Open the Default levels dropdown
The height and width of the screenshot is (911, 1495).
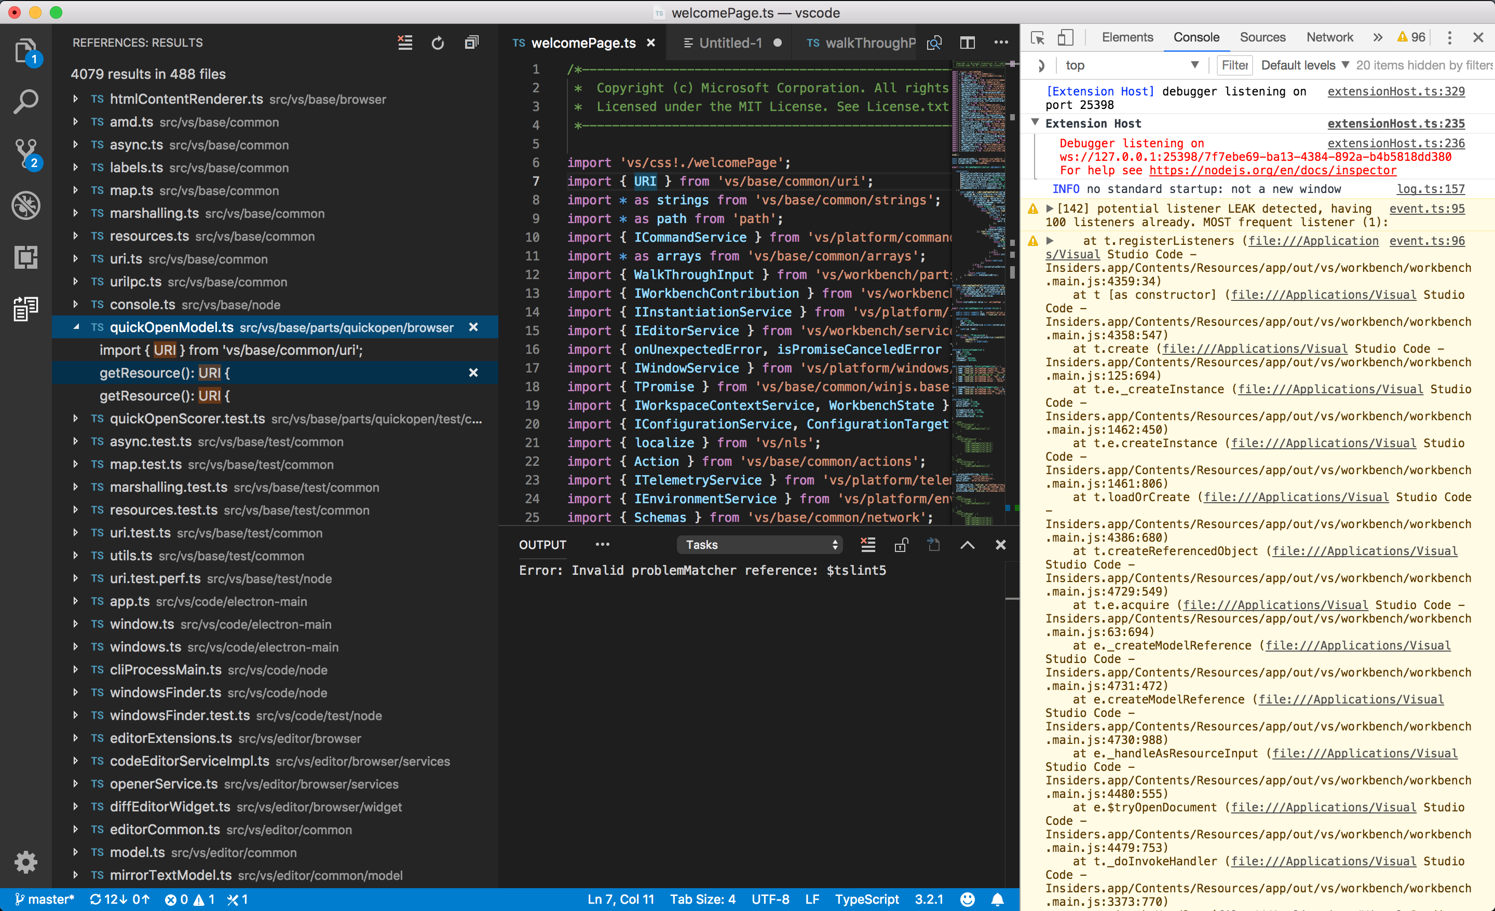click(1304, 65)
